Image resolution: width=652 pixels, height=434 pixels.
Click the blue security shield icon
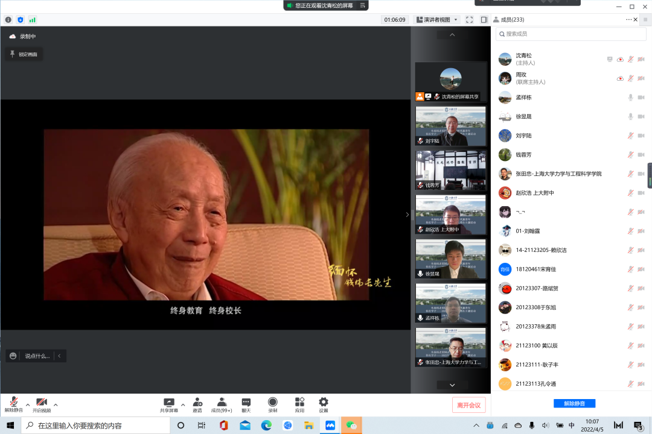[x=21, y=19]
